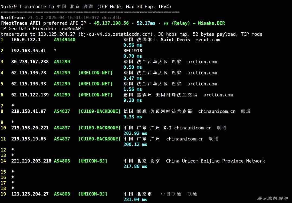Select hop 6 IP 62.115.122.139
The width and height of the screenshot is (292, 203).
pyautogui.click(x=30, y=95)
